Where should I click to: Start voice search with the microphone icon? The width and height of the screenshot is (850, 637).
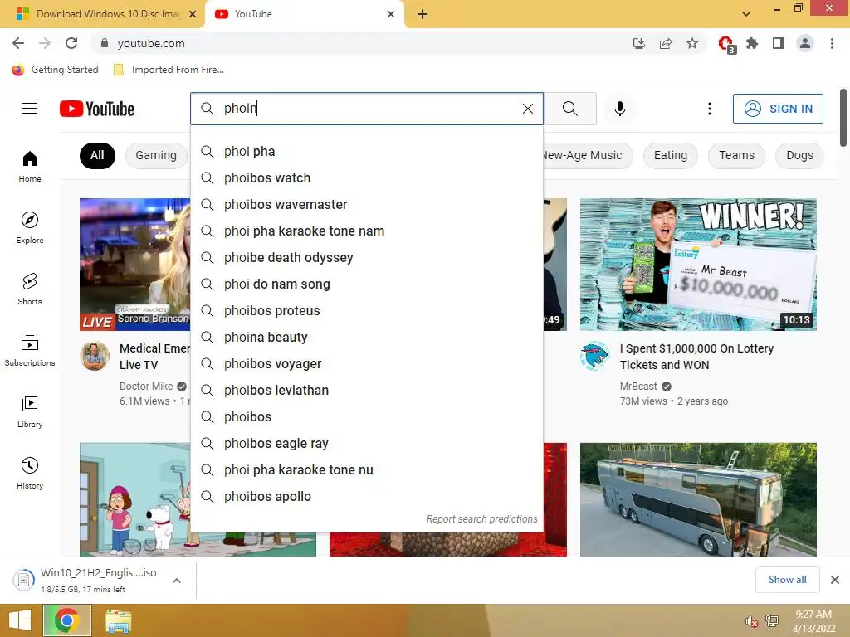tap(619, 109)
